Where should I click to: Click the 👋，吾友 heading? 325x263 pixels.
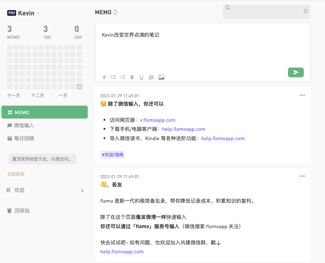coord(111,185)
